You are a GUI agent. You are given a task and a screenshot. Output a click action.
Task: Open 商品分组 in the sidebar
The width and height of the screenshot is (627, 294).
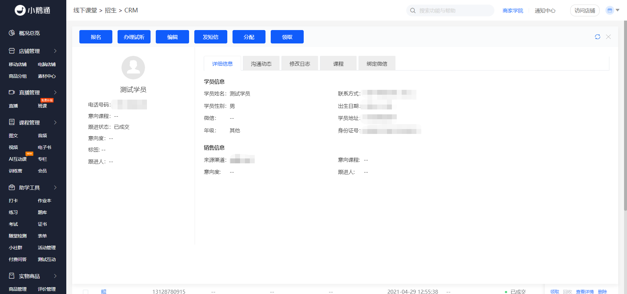coord(18,76)
